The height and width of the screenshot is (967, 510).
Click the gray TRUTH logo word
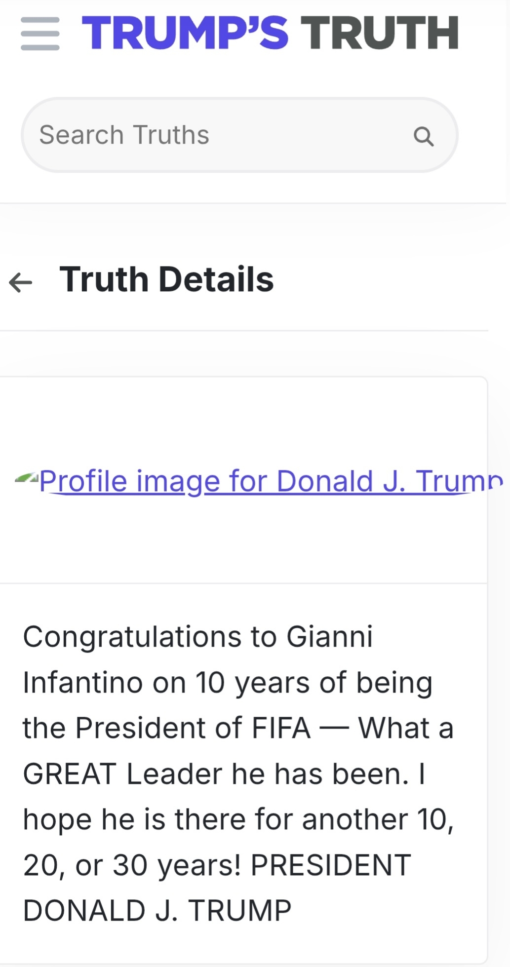tap(379, 33)
